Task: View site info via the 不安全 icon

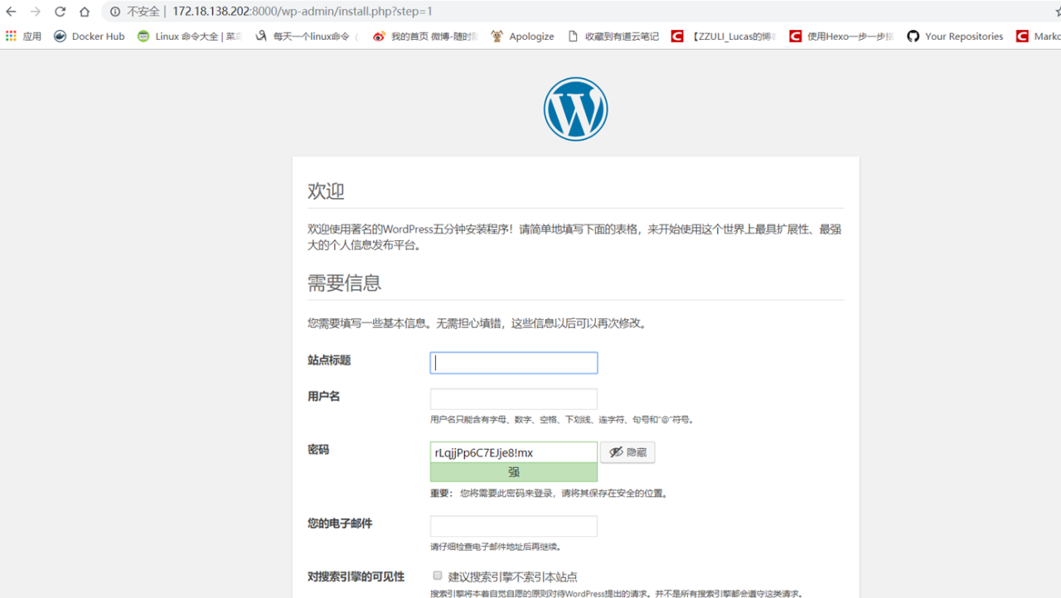Action: (115, 12)
